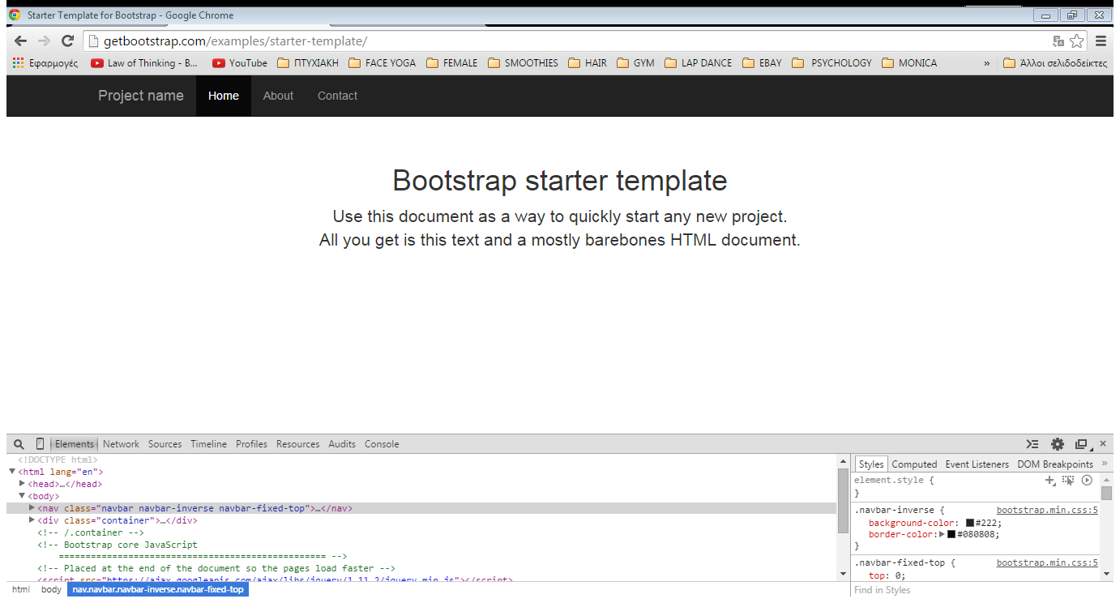Expand the border-color shorthand triangle
Image resolution: width=1120 pixels, height=603 pixels.
coord(943,534)
